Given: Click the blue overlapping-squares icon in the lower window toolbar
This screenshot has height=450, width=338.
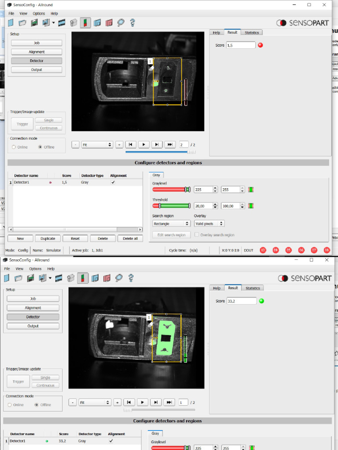Looking at the screenshot, I should (x=95, y=278).
